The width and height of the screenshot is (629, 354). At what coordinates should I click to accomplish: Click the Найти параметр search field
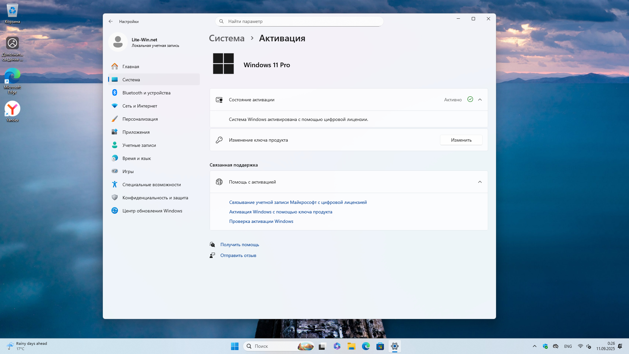(x=299, y=21)
